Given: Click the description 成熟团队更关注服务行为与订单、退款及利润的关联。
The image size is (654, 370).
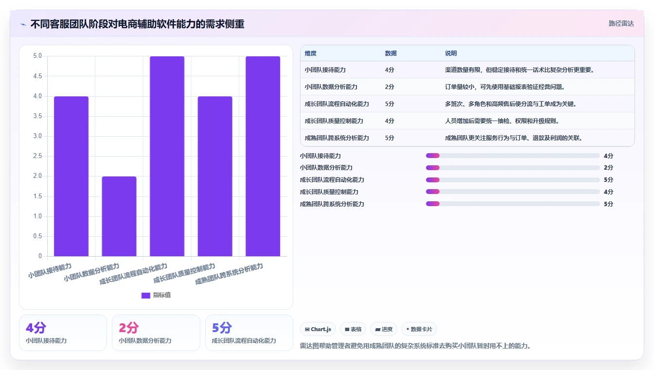Looking at the screenshot, I should click(x=513, y=138).
